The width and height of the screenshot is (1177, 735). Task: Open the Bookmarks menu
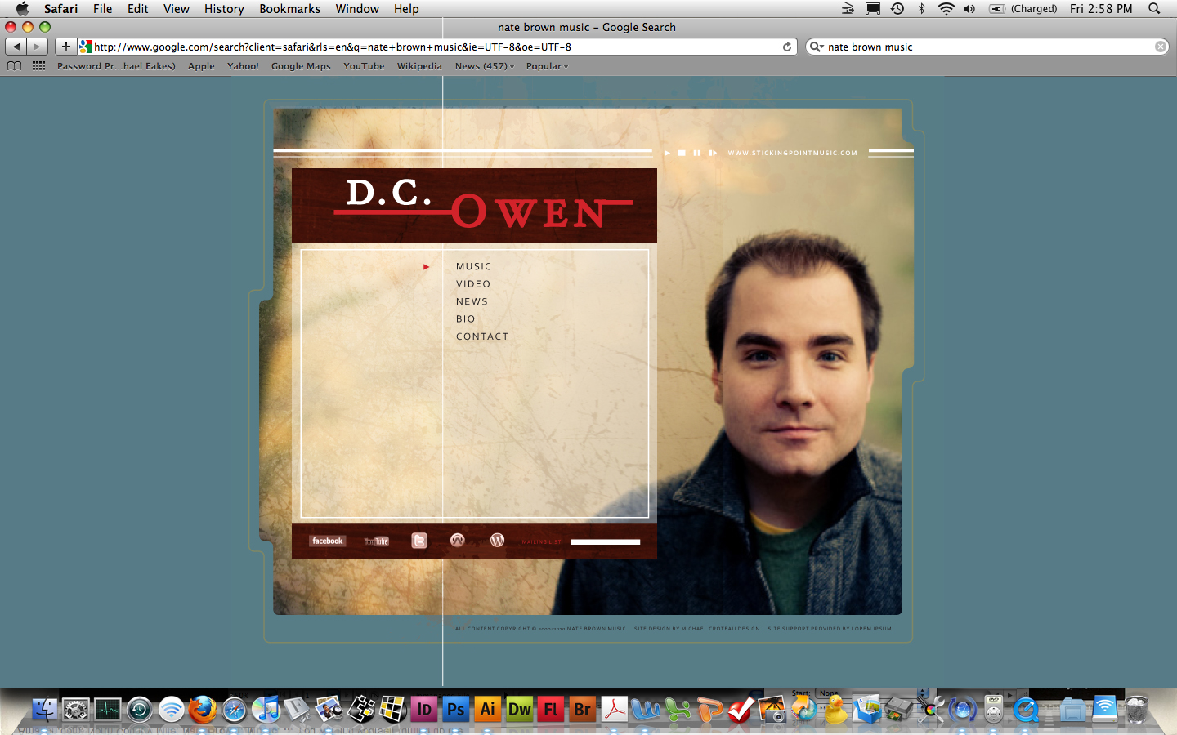coord(289,9)
